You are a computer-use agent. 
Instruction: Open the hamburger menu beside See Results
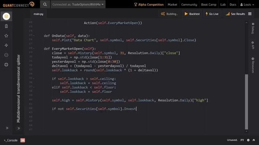tap(250, 14)
